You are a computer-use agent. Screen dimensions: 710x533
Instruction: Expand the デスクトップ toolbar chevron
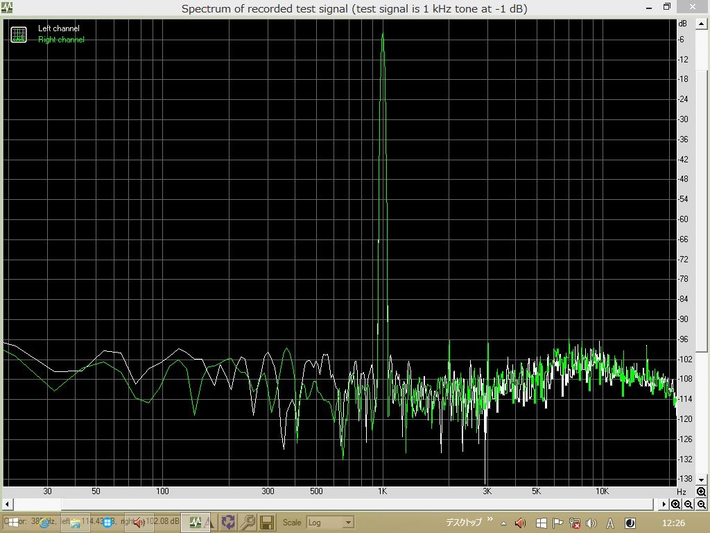(490, 520)
